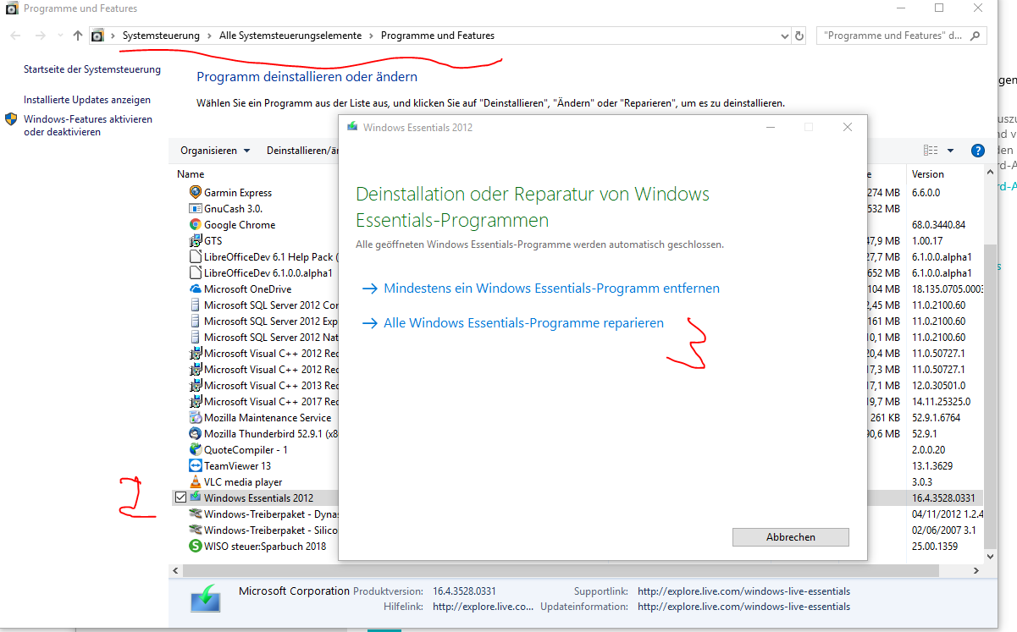Open recent locations dropdown arrow
Viewport: 1017px width, 632px height.
pyautogui.click(x=59, y=36)
